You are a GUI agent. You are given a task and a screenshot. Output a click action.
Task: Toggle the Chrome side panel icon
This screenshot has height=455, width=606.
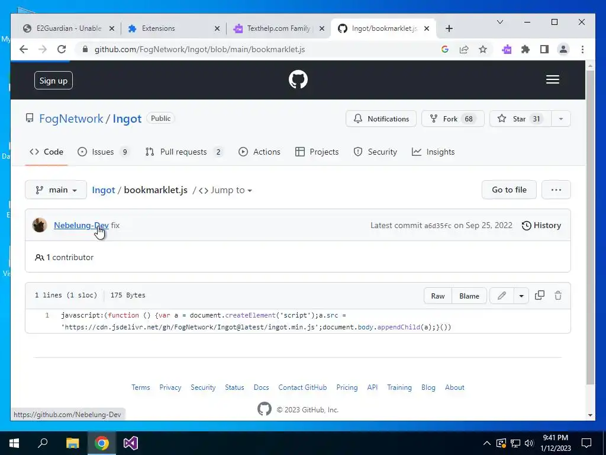tap(544, 50)
